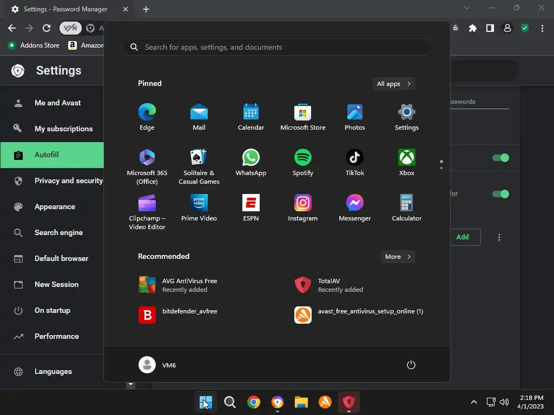Go to next pinned apps page dots
This screenshot has width=554, height=415.
[441, 165]
